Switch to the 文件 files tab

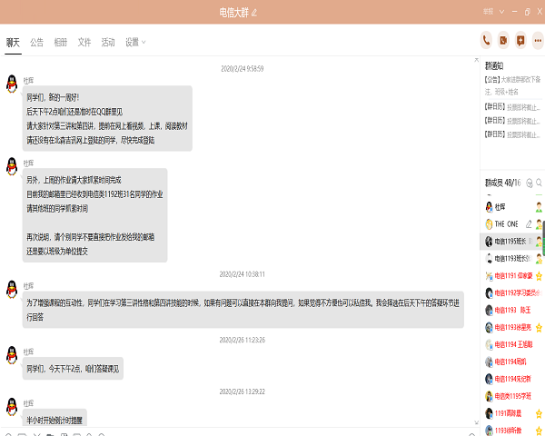pos(84,43)
